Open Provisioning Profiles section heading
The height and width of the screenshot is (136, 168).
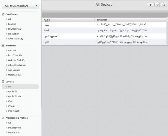pos(17,118)
